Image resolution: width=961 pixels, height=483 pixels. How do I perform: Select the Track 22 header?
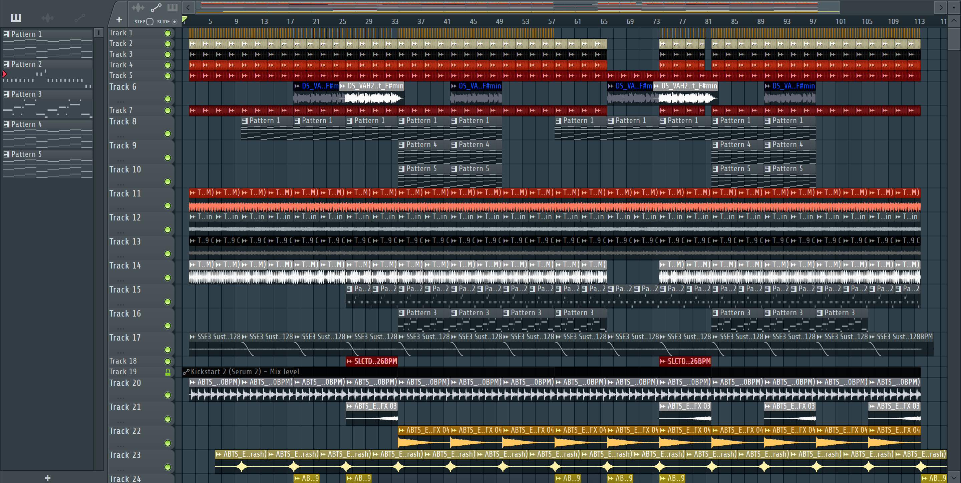[x=141, y=438]
